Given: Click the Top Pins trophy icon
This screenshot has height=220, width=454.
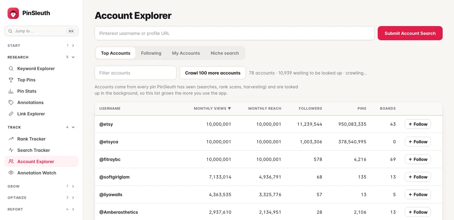Looking at the screenshot, I should pyautogui.click(x=11, y=80).
